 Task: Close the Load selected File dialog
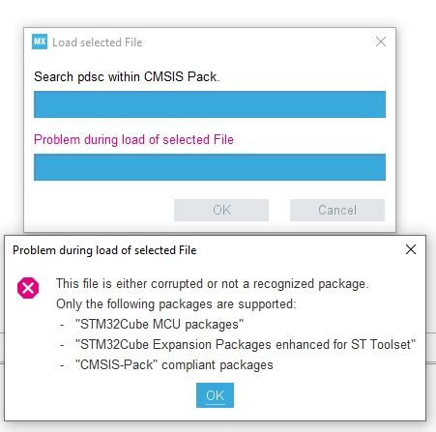[381, 42]
